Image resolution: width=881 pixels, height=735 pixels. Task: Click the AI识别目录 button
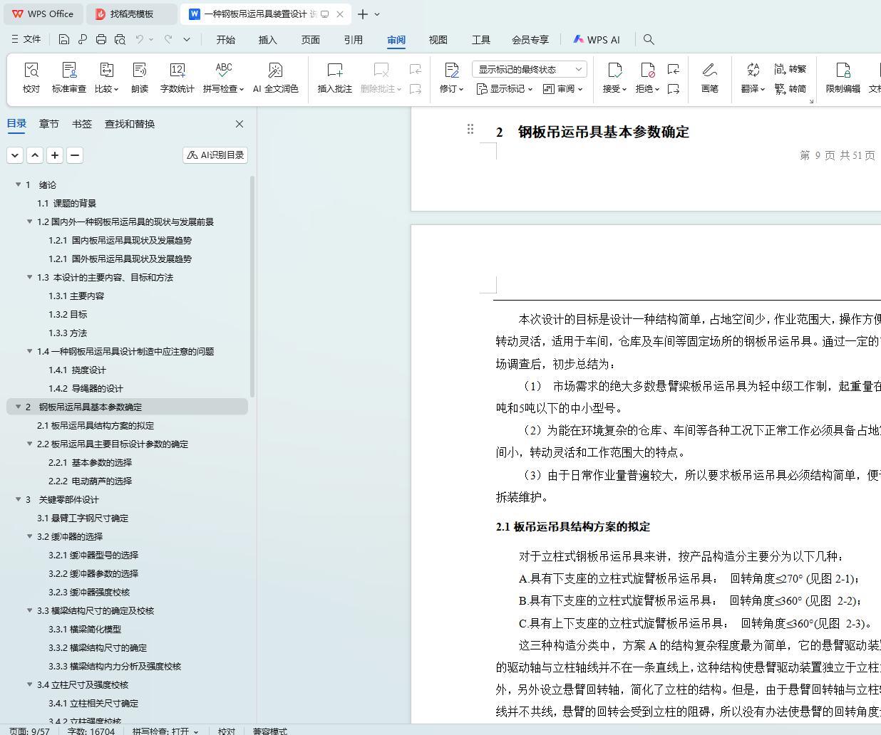[215, 155]
